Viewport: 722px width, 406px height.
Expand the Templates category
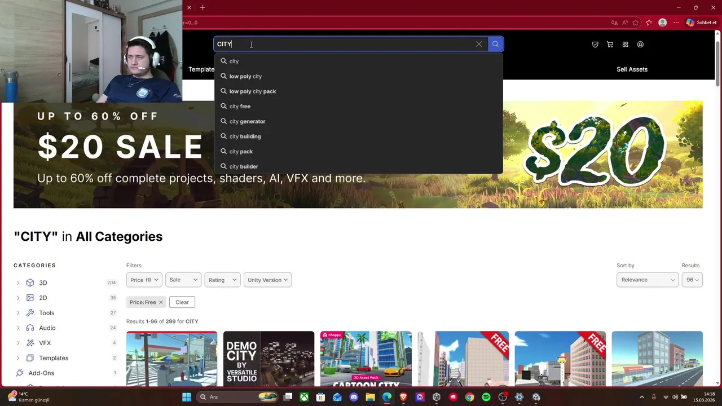click(x=18, y=358)
